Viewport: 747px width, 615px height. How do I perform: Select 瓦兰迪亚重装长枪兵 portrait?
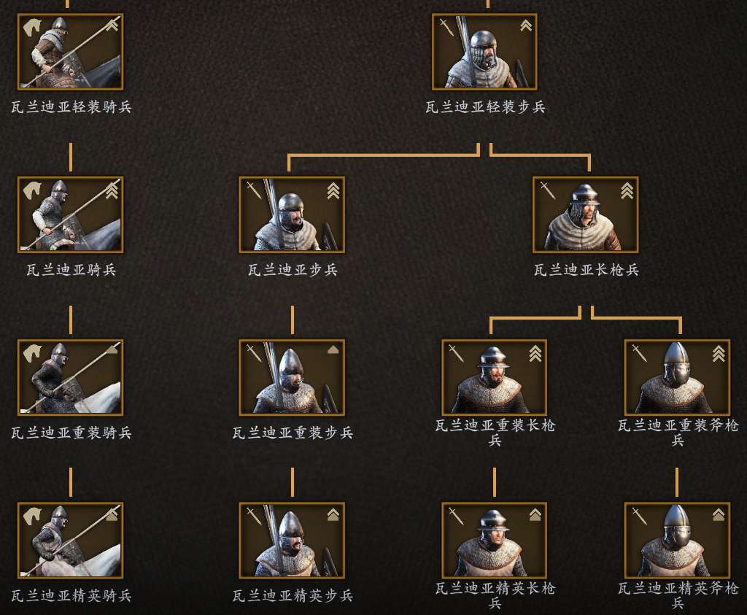[494, 377]
